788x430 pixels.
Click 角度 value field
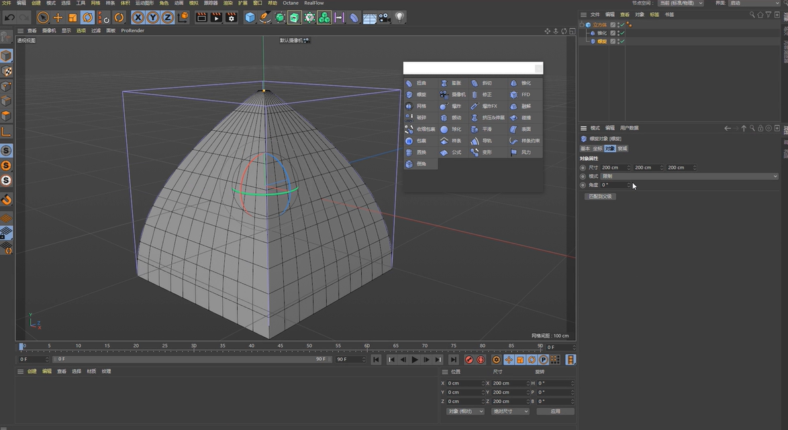(x=615, y=185)
